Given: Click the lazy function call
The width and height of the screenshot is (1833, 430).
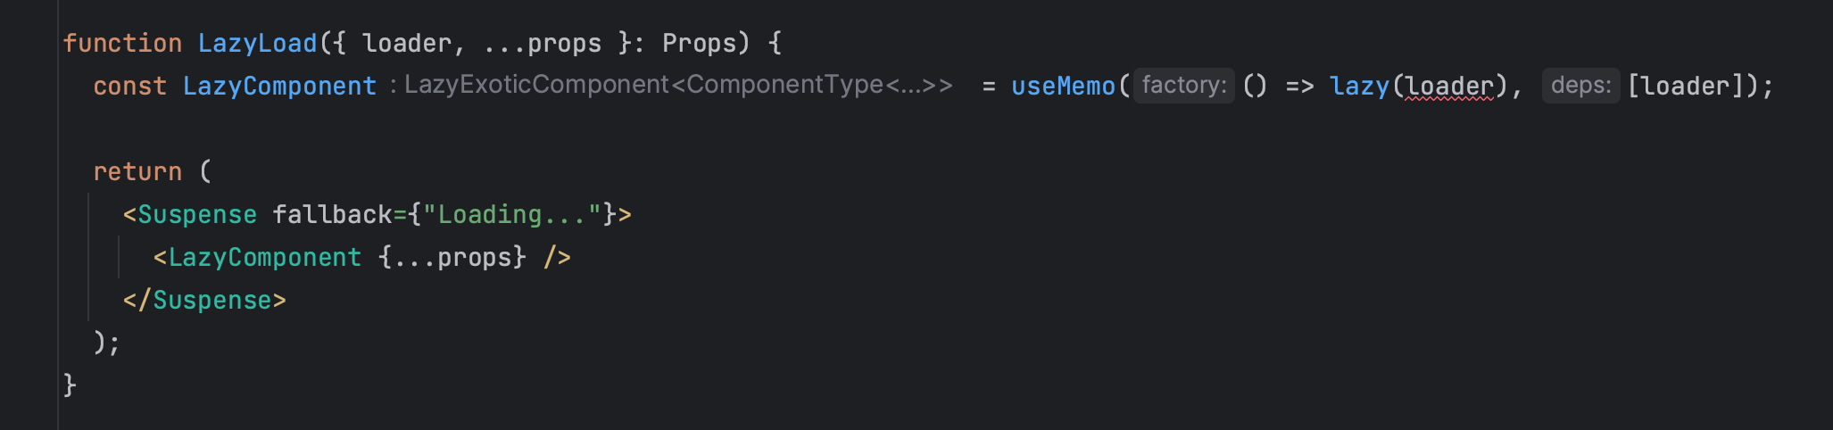Looking at the screenshot, I should 1359,87.
